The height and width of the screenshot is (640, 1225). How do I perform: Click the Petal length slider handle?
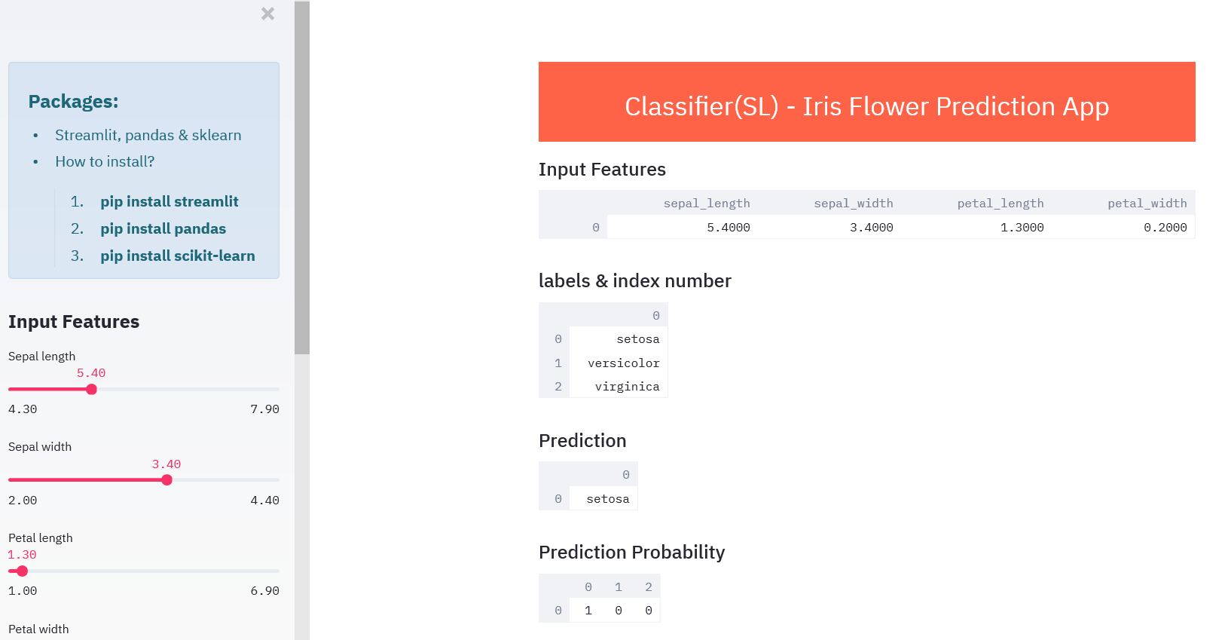pyautogui.click(x=23, y=571)
